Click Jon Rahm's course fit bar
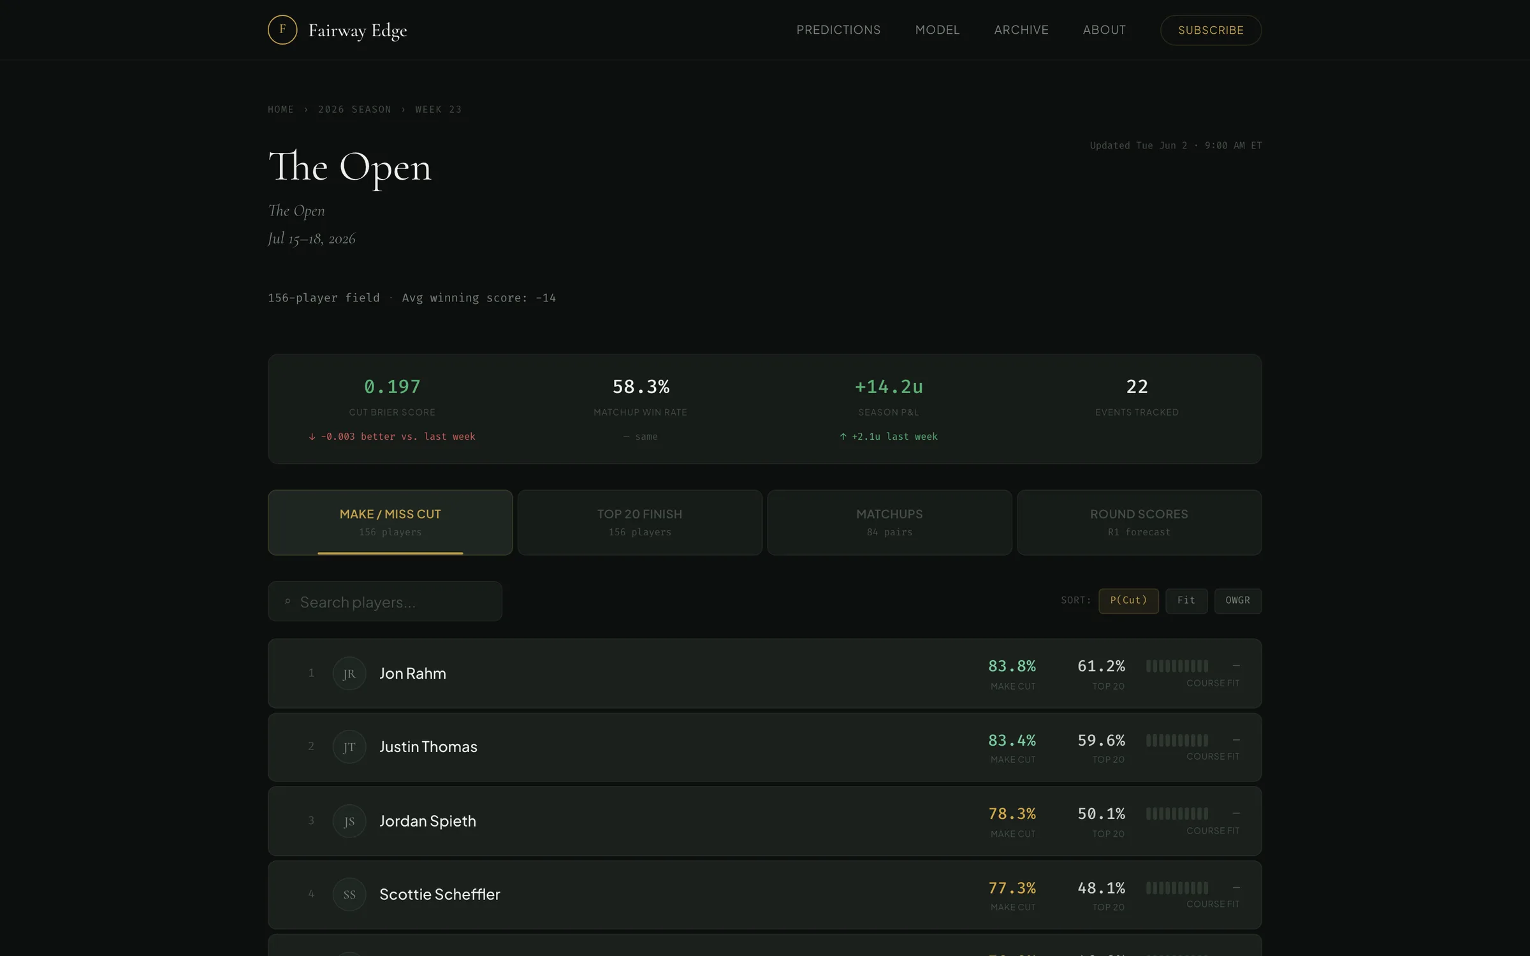The width and height of the screenshot is (1530, 956). pos(1177,666)
